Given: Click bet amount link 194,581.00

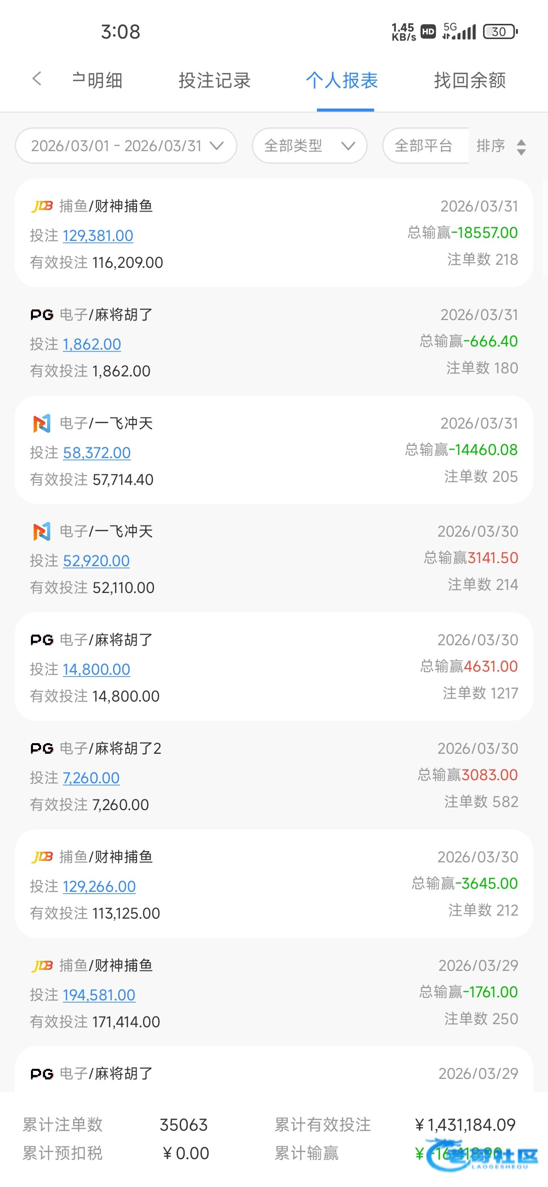Looking at the screenshot, I should click(99, 995).
